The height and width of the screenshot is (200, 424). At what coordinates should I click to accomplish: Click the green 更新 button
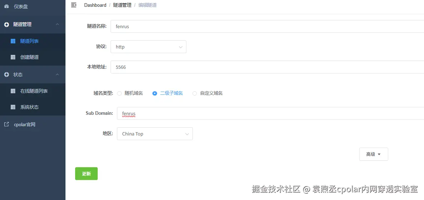pos(86,174)
